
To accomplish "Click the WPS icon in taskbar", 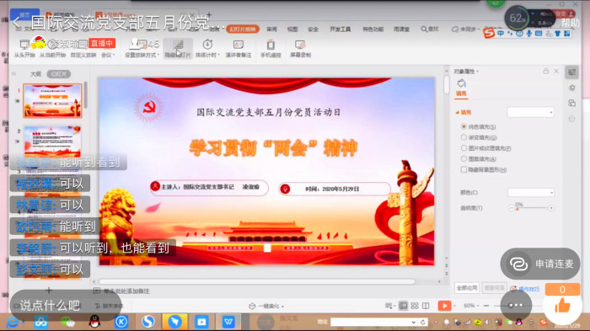I will (228, 322).
